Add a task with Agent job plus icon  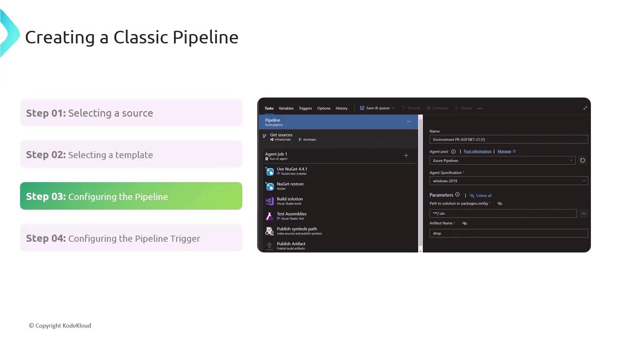coord(406,156)
